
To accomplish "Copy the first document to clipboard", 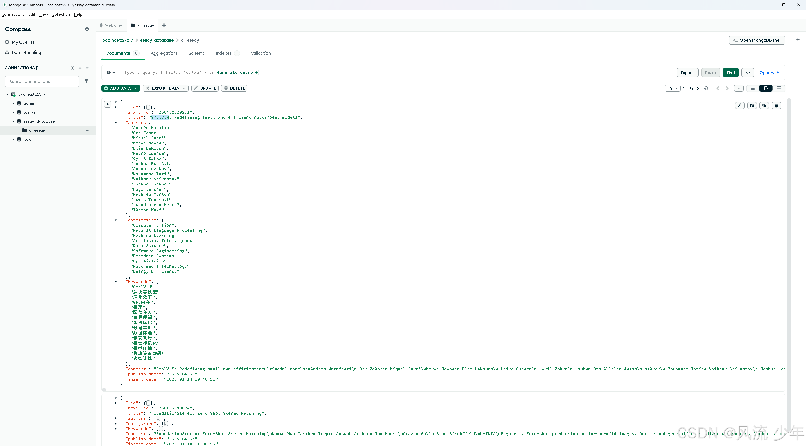I will point(752,106).
